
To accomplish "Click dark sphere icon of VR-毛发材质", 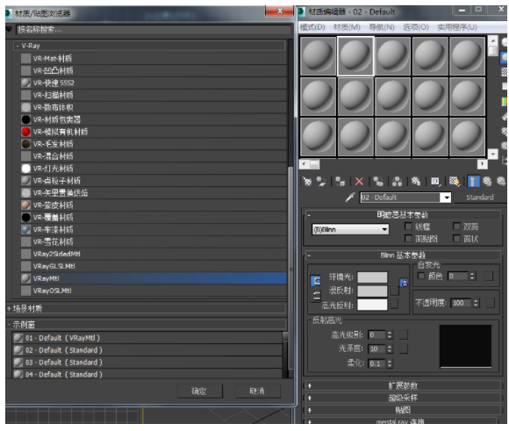I will [x=25, y=144].
